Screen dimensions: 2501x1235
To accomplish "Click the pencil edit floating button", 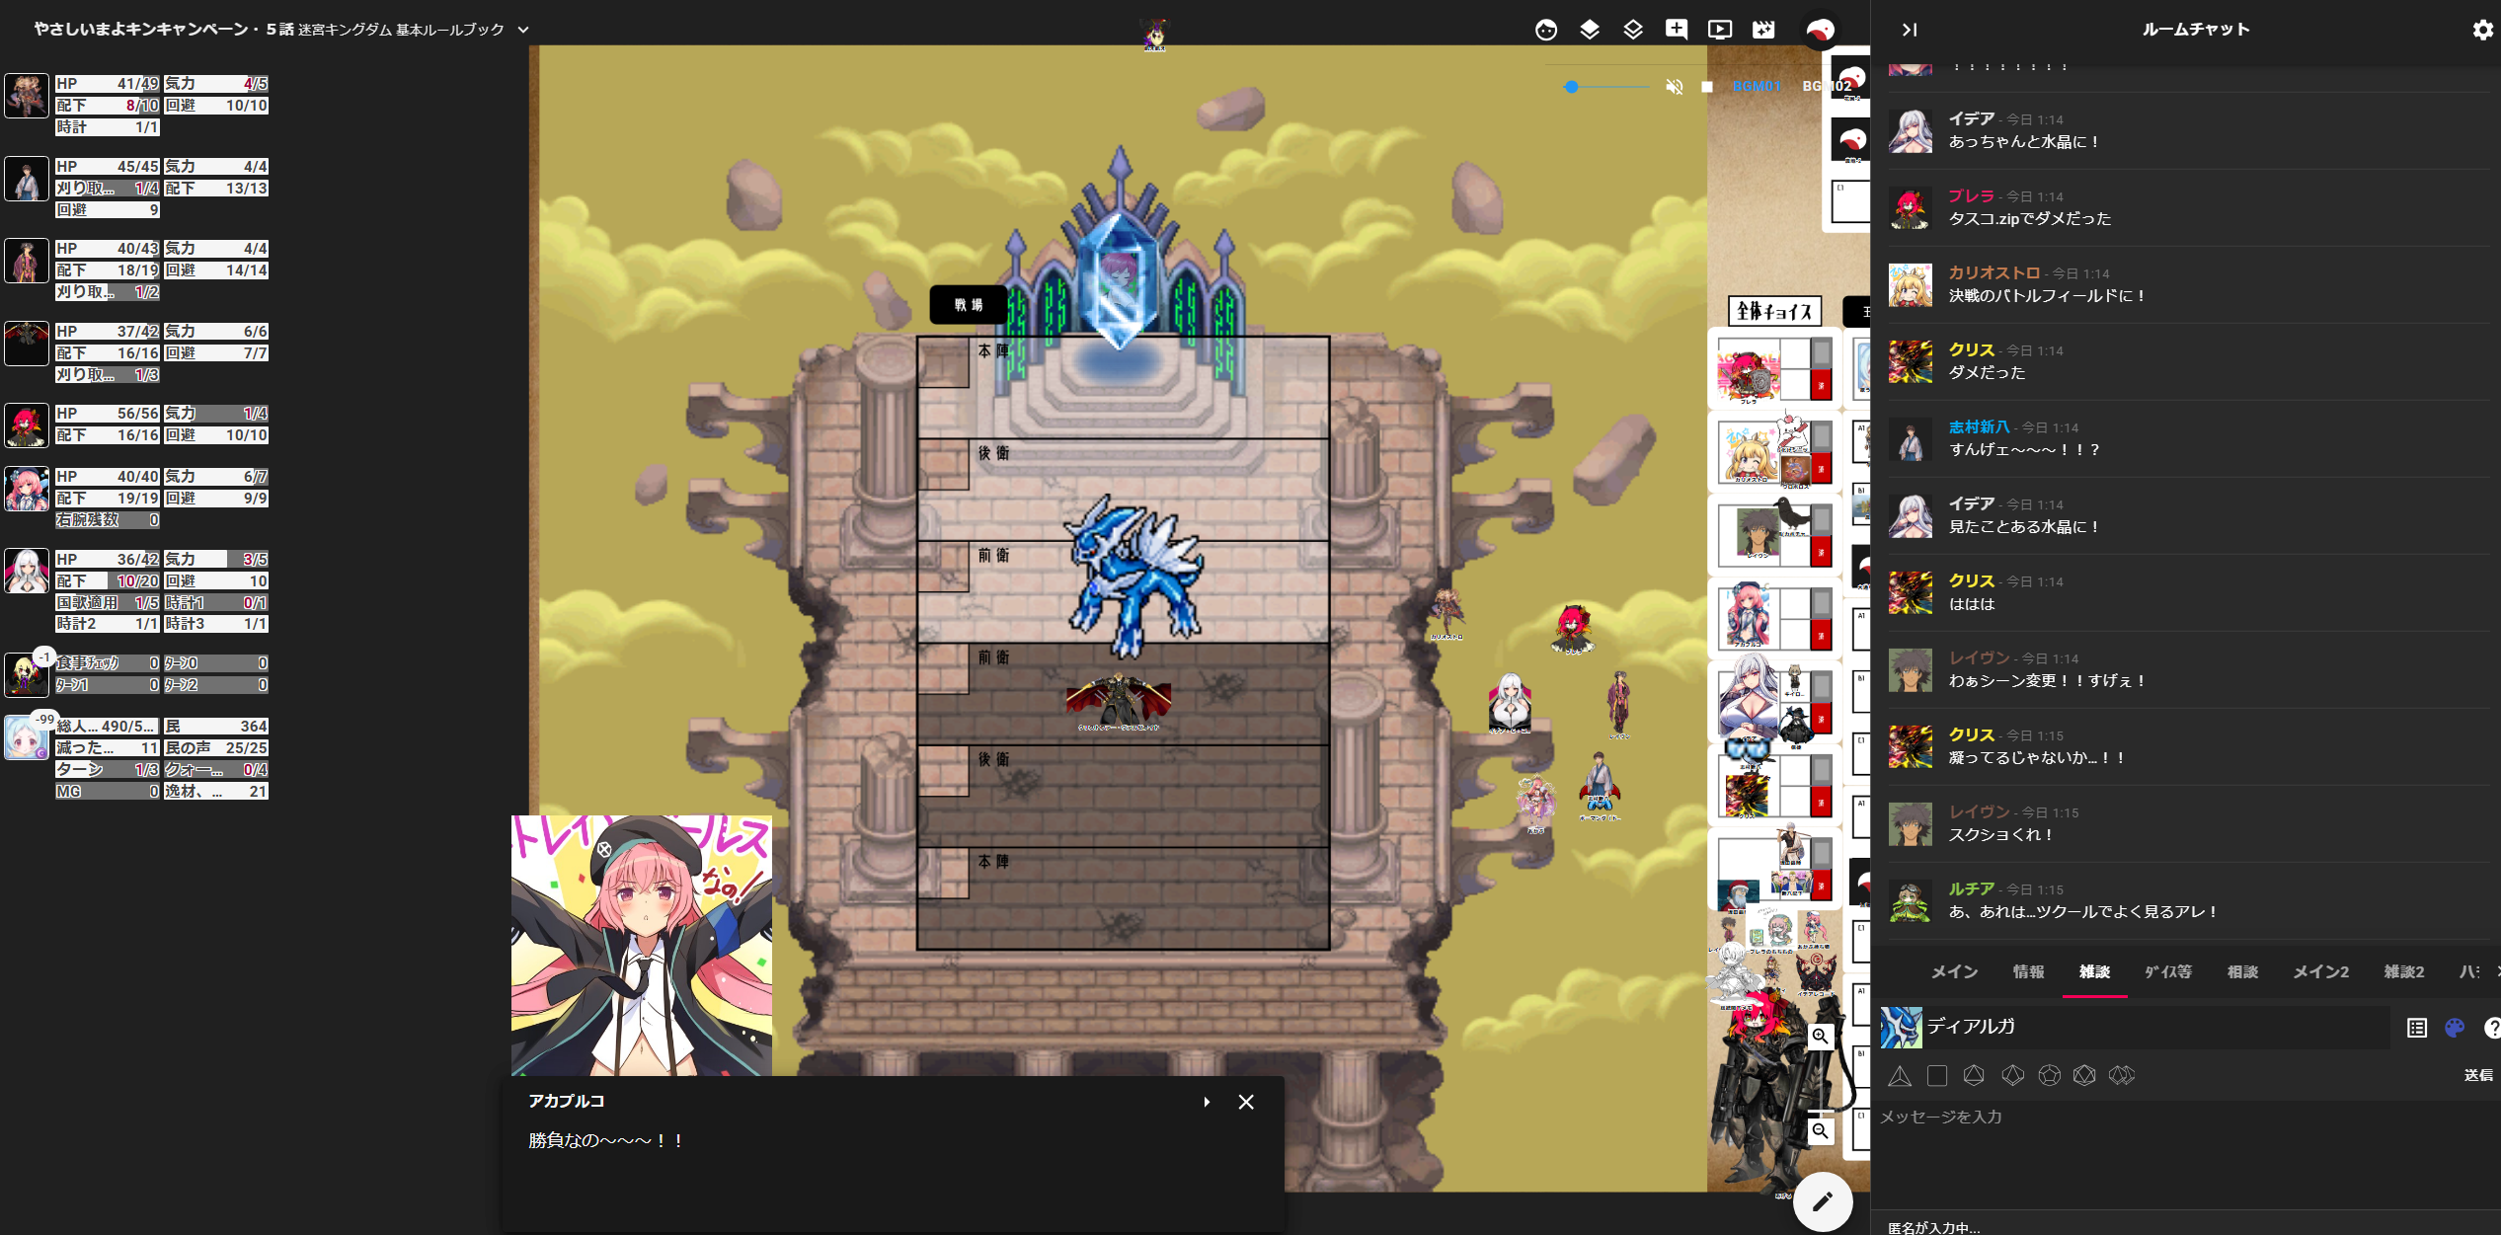I will (1822, 1201).
